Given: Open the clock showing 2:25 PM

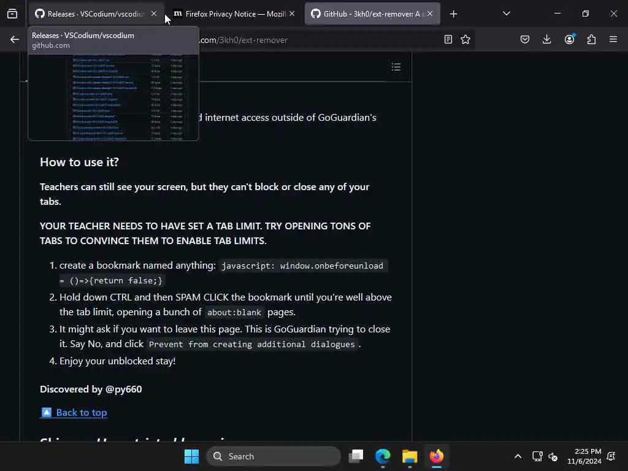Looking at the screenshot, I should 584,456.
